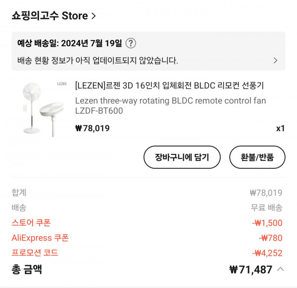Click the chevron beside the Store name
Image resolution: width=297 pixels, height=288 pixels.
(94, 16)
